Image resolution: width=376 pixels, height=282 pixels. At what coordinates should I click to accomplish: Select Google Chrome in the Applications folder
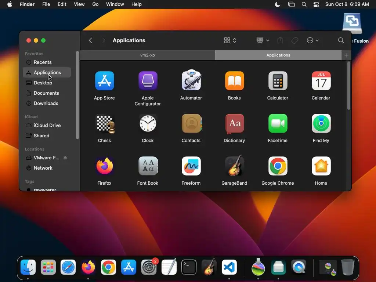click(x=278, y=166)
